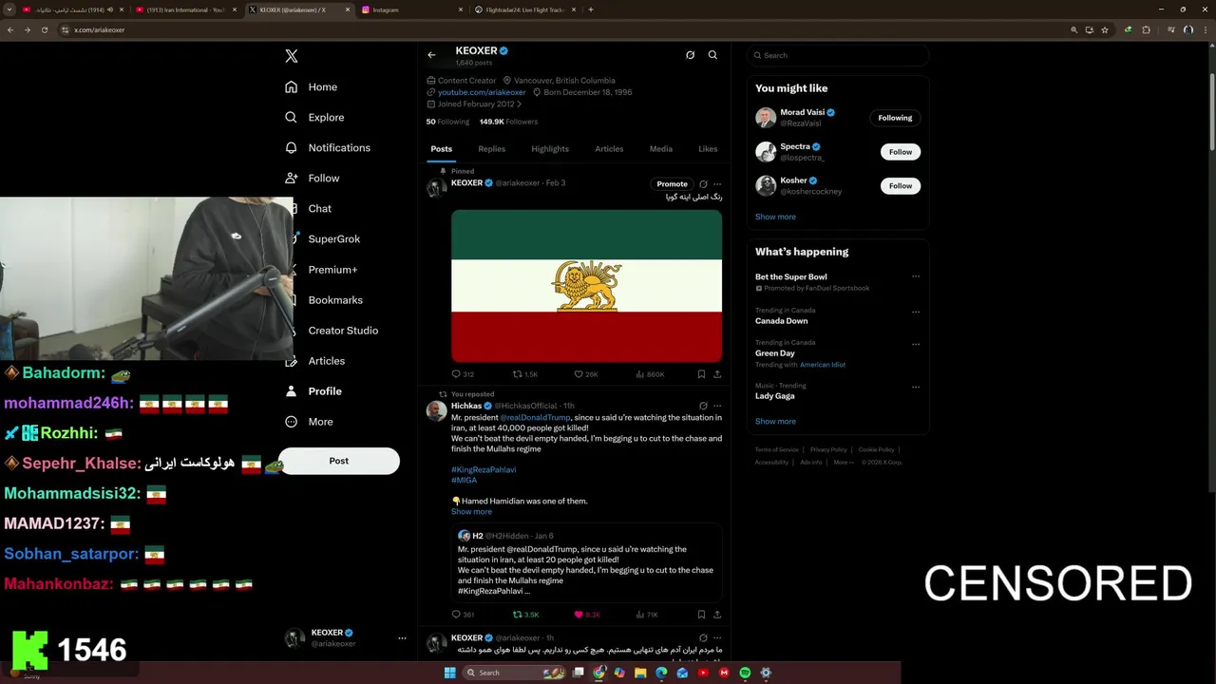The width and height of the screenshot is (1216, 684).
Task: Open the #MIGA hashtag
Action: (x=464, y=480)
